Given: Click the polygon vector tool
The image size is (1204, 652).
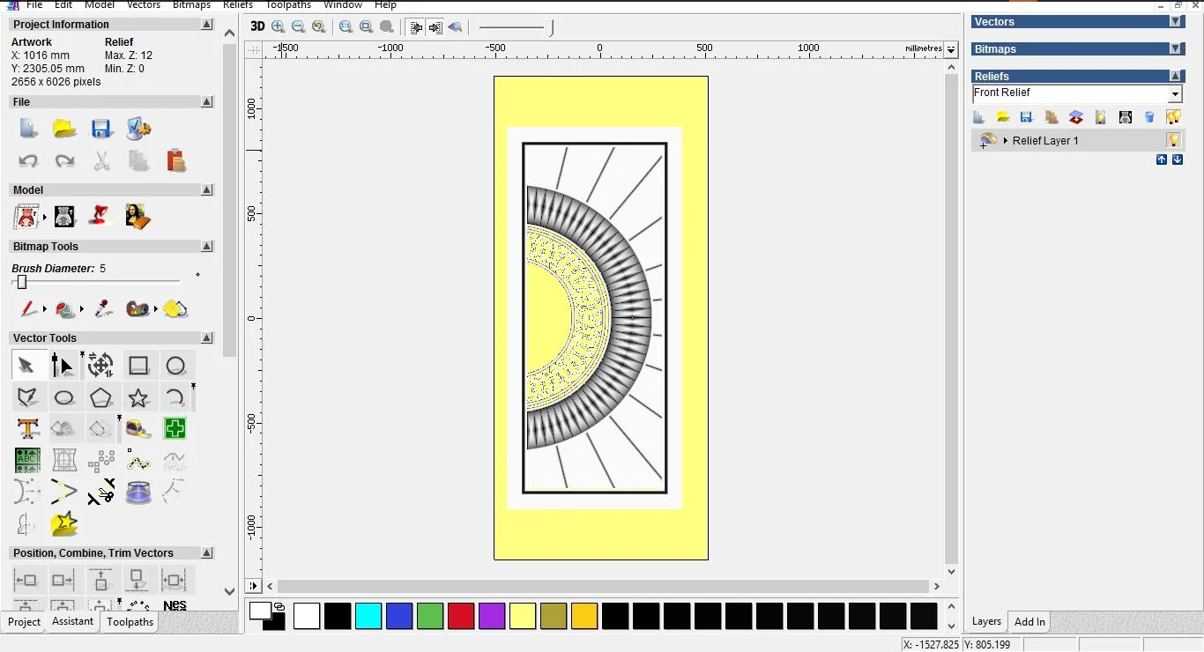Looking at the screenshot, I should point(100,397).
